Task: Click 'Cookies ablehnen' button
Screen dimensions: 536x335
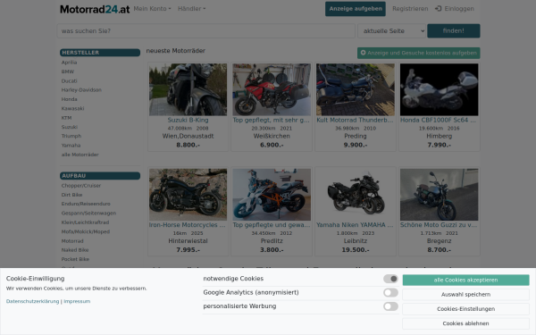Action: 466,323
